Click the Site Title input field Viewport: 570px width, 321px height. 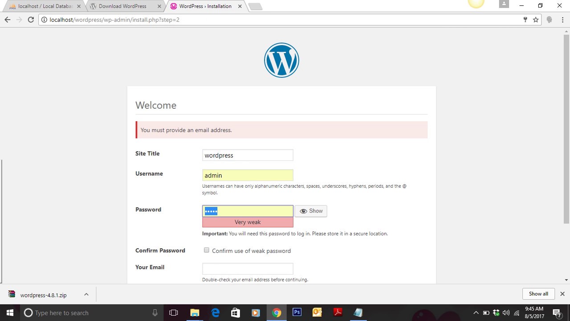[248, 155]
